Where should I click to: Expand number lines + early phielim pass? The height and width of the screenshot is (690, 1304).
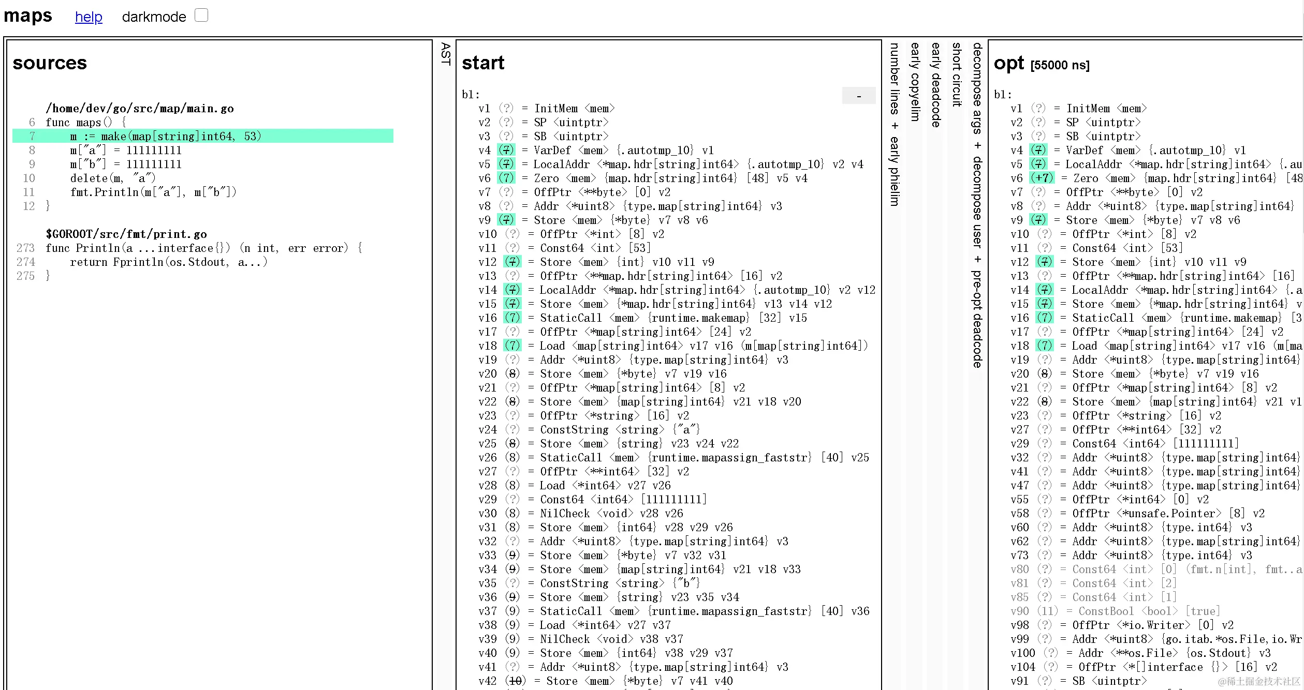click(894, 124)
